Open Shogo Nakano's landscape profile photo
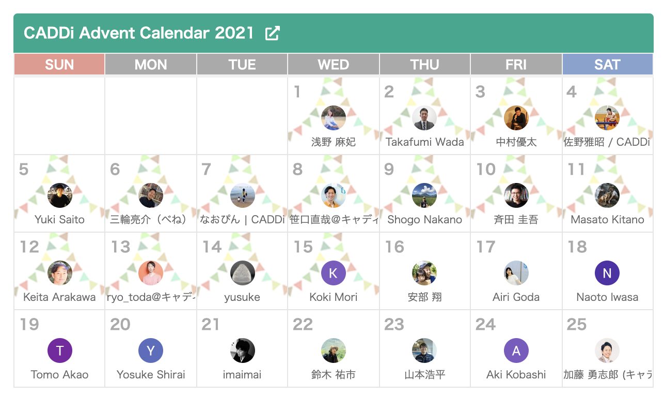Screen dimensions: 664x396 tap(424, 195)
